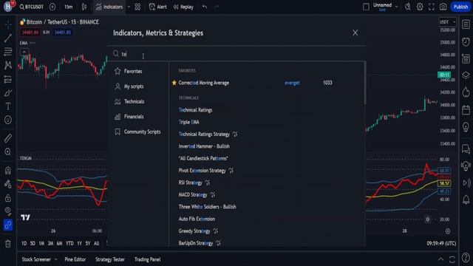Click the quick search icon in top bar
The image size is (473, 266).
pyautogui.click(x=408, y=7)
